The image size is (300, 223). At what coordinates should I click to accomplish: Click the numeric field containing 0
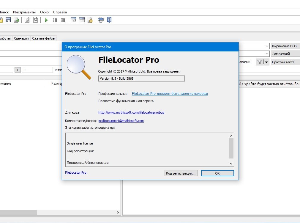(x=37, y=70)
